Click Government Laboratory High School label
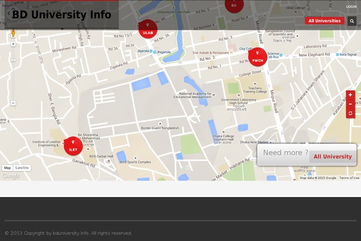This screenshot has height=241, width=361. pyautogui.click(x=238, y=101)
